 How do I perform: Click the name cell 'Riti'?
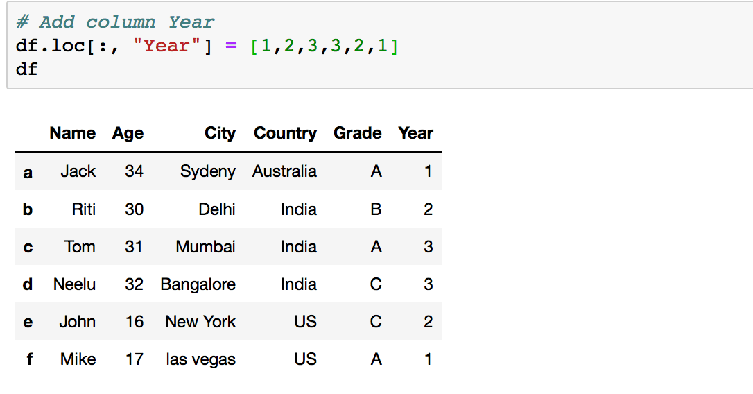[84, 209]
